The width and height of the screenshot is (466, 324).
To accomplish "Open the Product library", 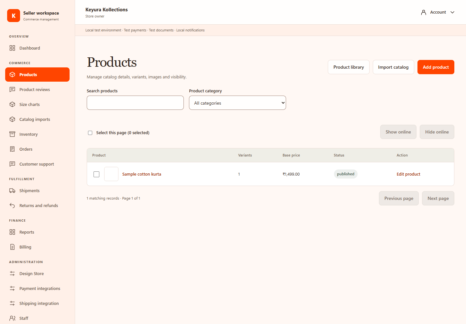I will point(349,67).
